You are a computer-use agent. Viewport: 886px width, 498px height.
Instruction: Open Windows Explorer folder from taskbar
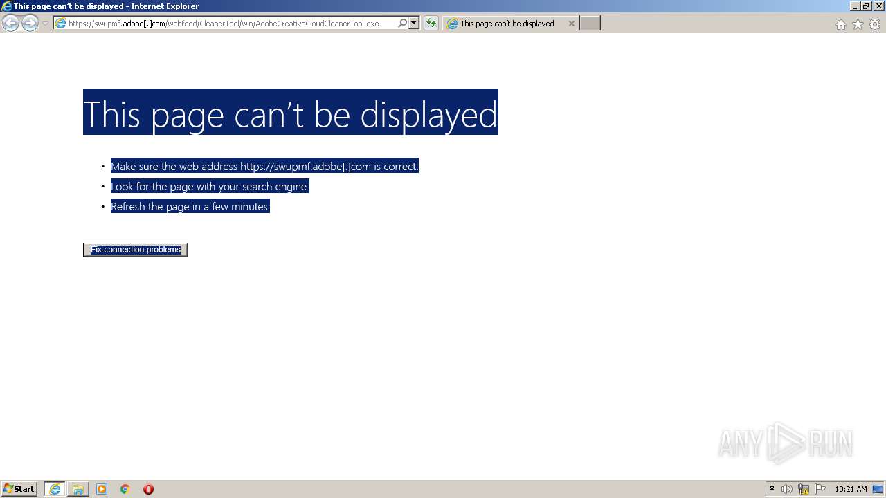pyautogui.click(x=78, y=489)
